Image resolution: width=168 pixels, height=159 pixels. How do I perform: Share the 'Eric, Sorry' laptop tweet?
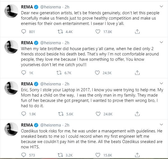137,114
